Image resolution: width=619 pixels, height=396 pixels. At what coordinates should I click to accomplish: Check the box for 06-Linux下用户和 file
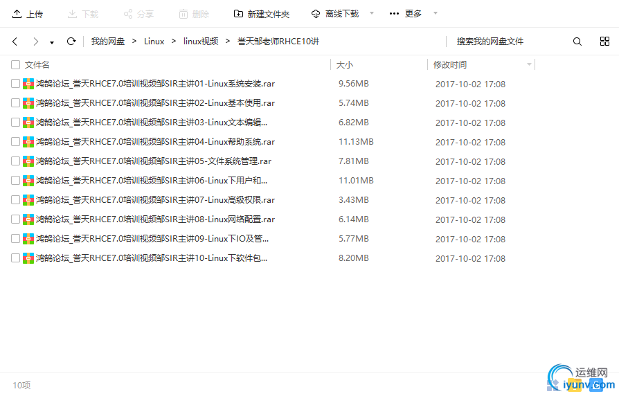15,181
